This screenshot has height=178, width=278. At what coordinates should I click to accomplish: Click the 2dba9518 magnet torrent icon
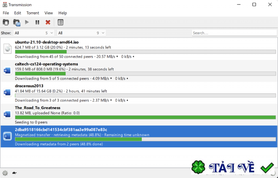click(x=7, y=136)
